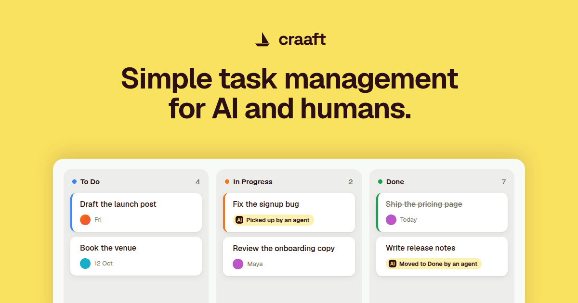
Task: Click the purple avatar on Ship the pricing page
Action: click(391, 220)
